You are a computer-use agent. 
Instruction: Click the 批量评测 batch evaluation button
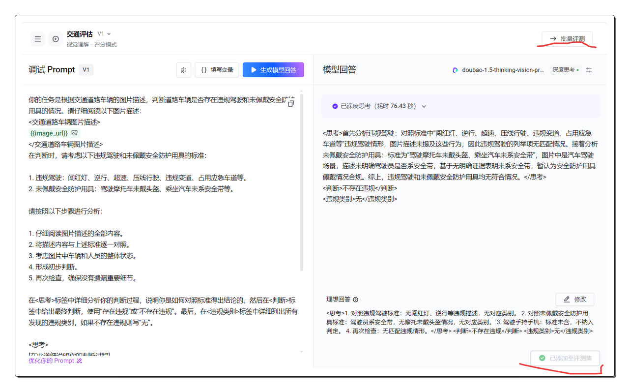click(567, 38)
